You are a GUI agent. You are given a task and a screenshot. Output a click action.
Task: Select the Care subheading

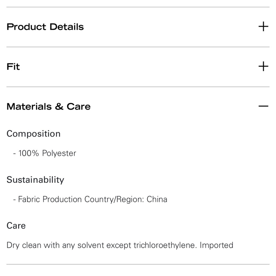16,226
